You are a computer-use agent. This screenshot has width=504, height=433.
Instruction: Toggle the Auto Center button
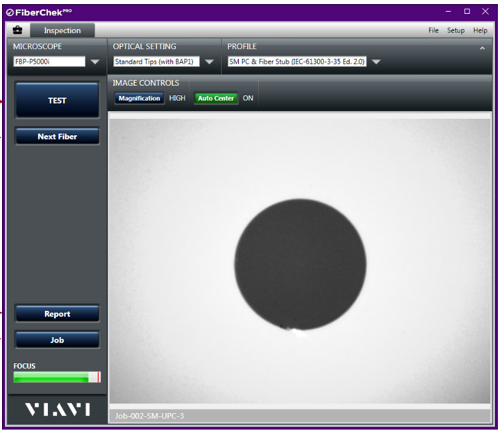(x=216, y=98)
